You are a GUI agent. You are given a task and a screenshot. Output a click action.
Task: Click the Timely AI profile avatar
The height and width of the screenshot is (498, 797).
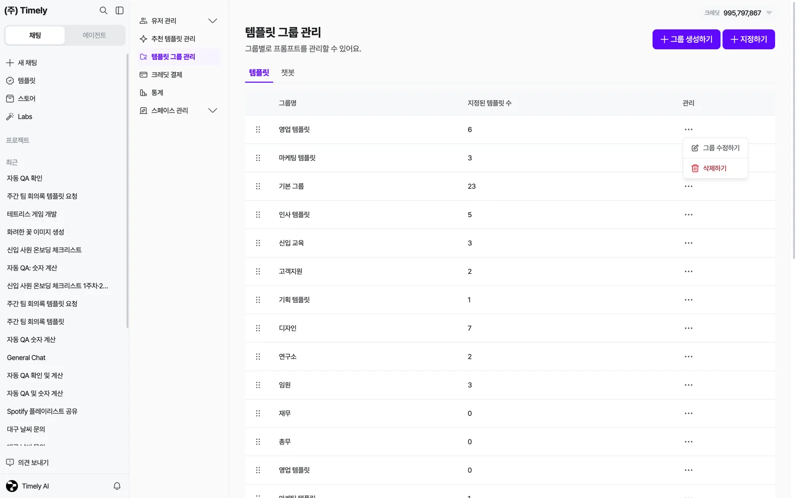[x=12, y=486]
